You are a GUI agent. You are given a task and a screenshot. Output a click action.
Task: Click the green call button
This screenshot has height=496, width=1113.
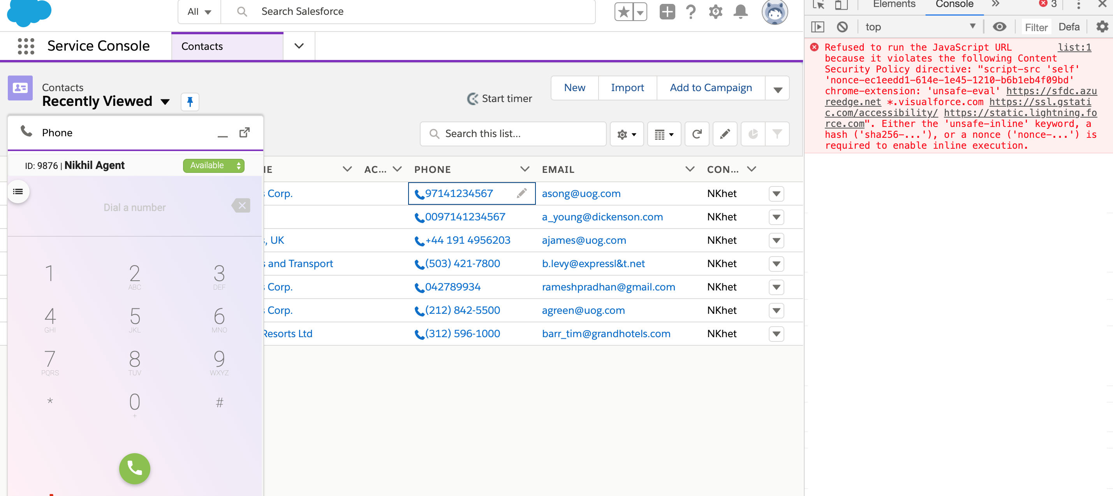point(134,468)
